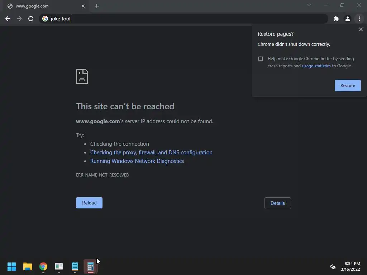Close the www.google.com tab

(83, 6)
